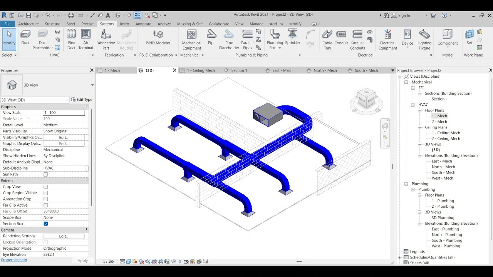Screen dimensions: 493x277
Task: Launch the P&ID Modeler
Action: tap(158, 38)
